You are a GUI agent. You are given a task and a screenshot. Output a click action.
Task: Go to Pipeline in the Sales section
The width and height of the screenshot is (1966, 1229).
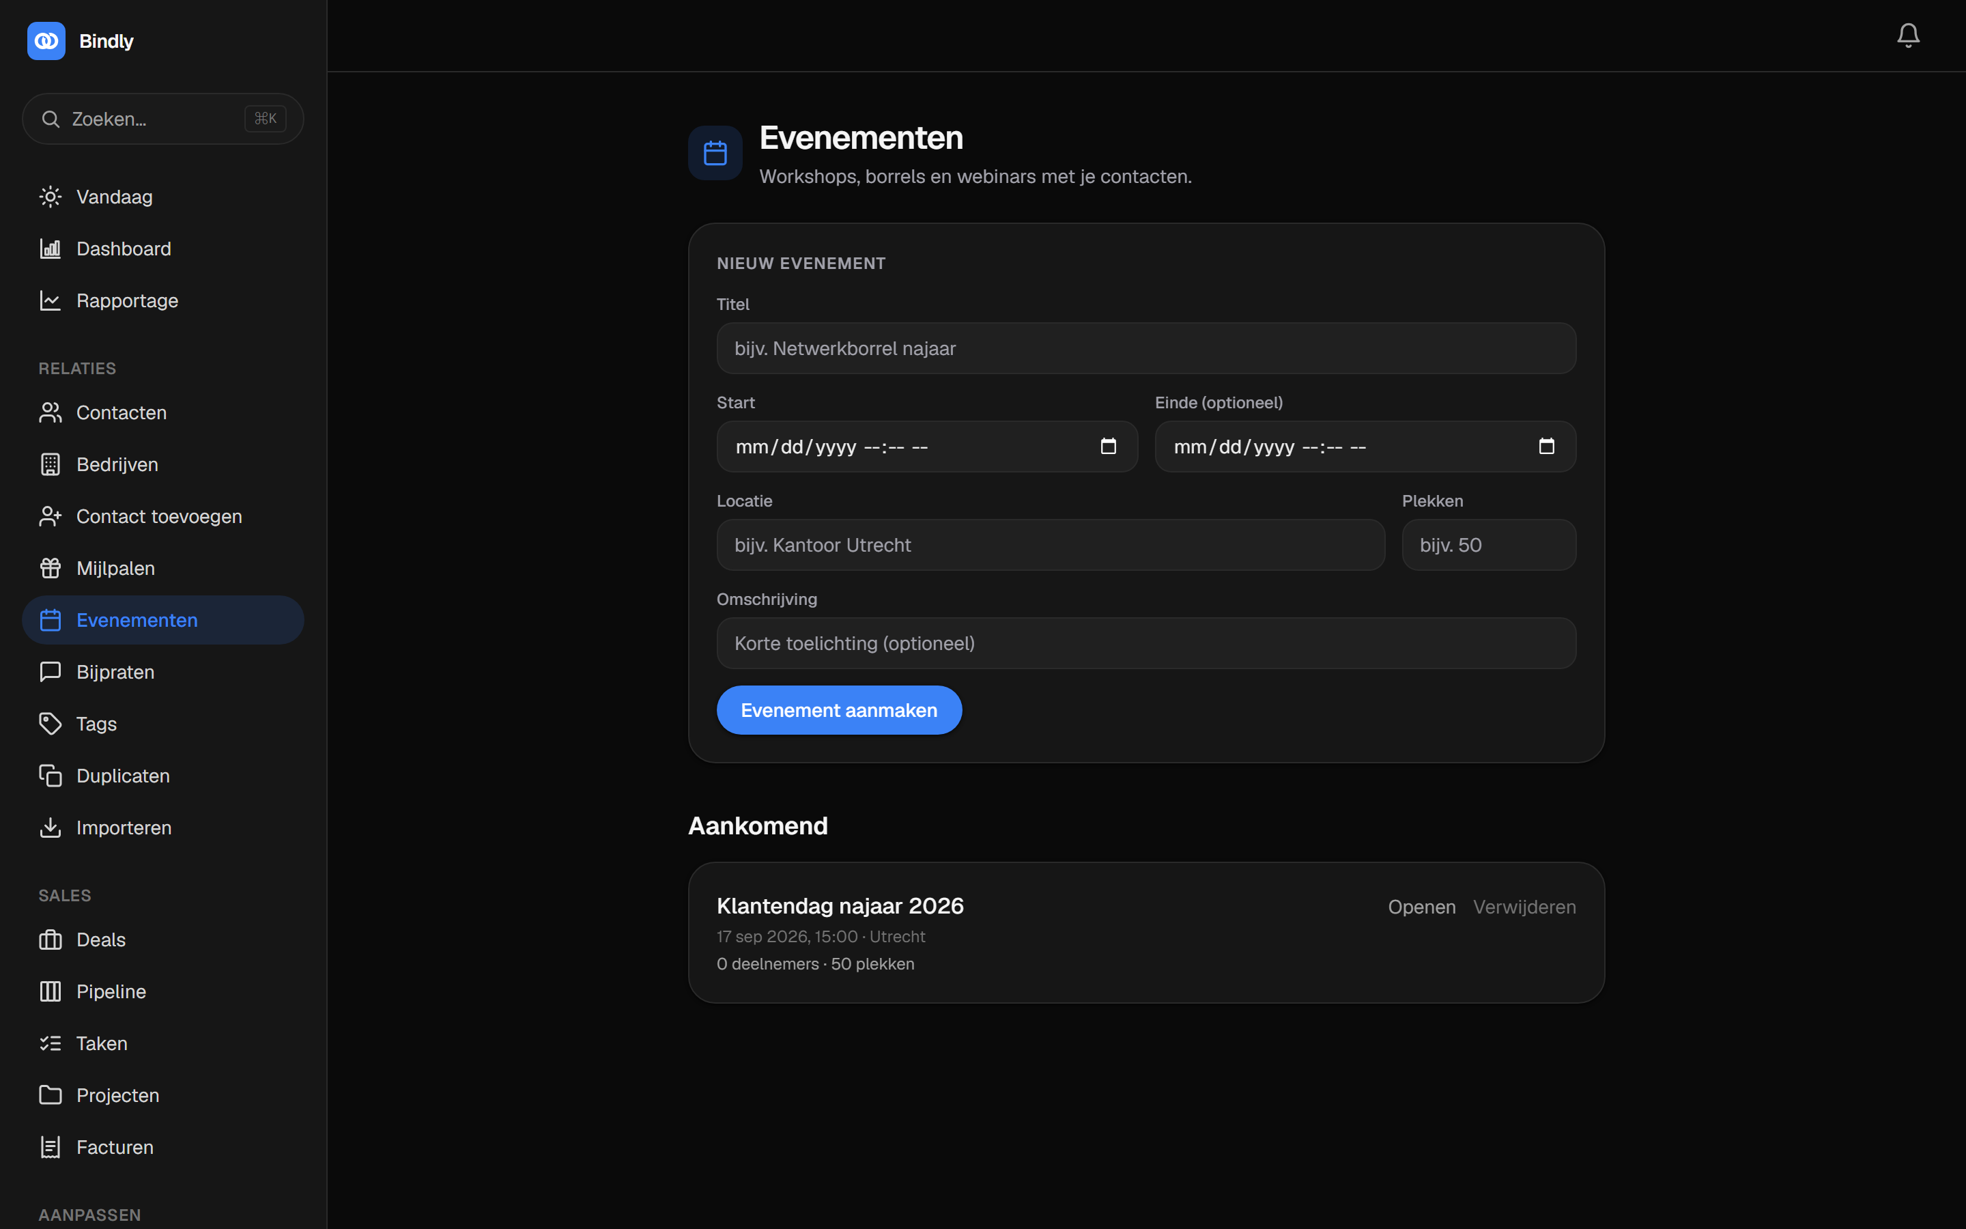pos(163,991)
